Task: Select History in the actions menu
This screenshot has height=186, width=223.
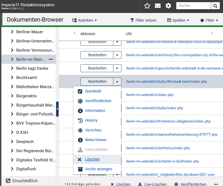Action: tap(91, 120)
